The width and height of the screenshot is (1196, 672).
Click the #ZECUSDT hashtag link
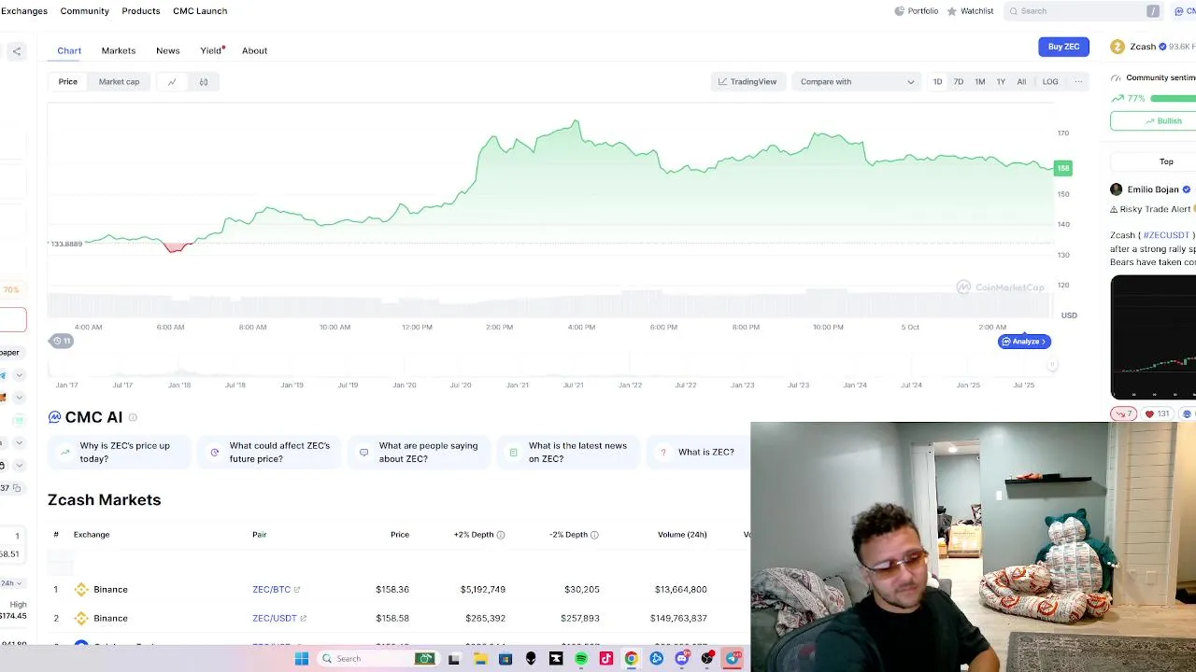(x=1166, y=235)
